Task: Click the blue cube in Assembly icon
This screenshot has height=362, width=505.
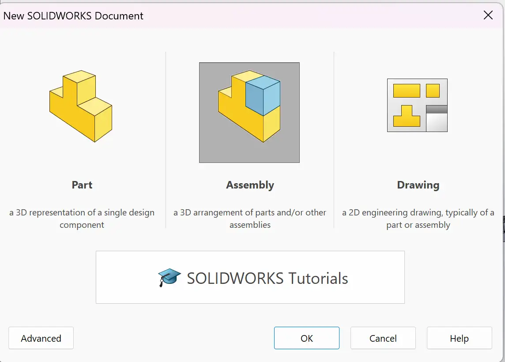Action: click(x=263, y=95)
